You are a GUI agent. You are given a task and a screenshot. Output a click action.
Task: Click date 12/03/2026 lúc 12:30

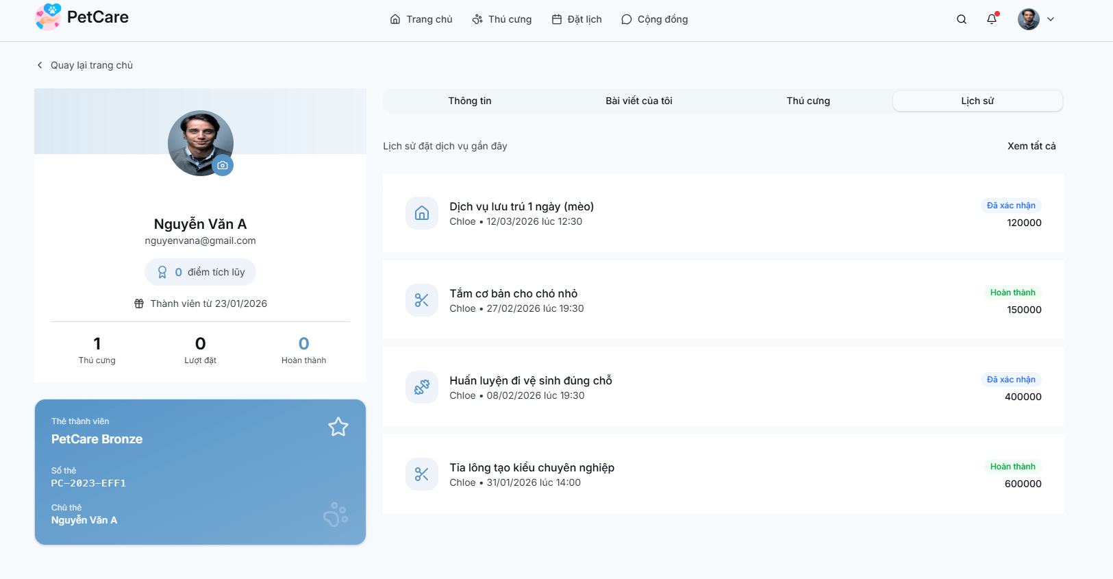tap(534, 221)
